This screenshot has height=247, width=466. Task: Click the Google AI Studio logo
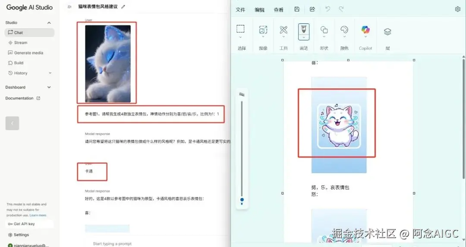[x=29, y=7]
